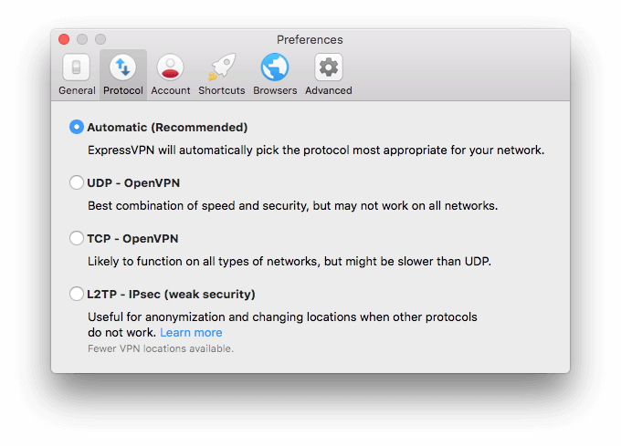Click the Preferences window title
This screenshot has width=621, height=446.
310,39
